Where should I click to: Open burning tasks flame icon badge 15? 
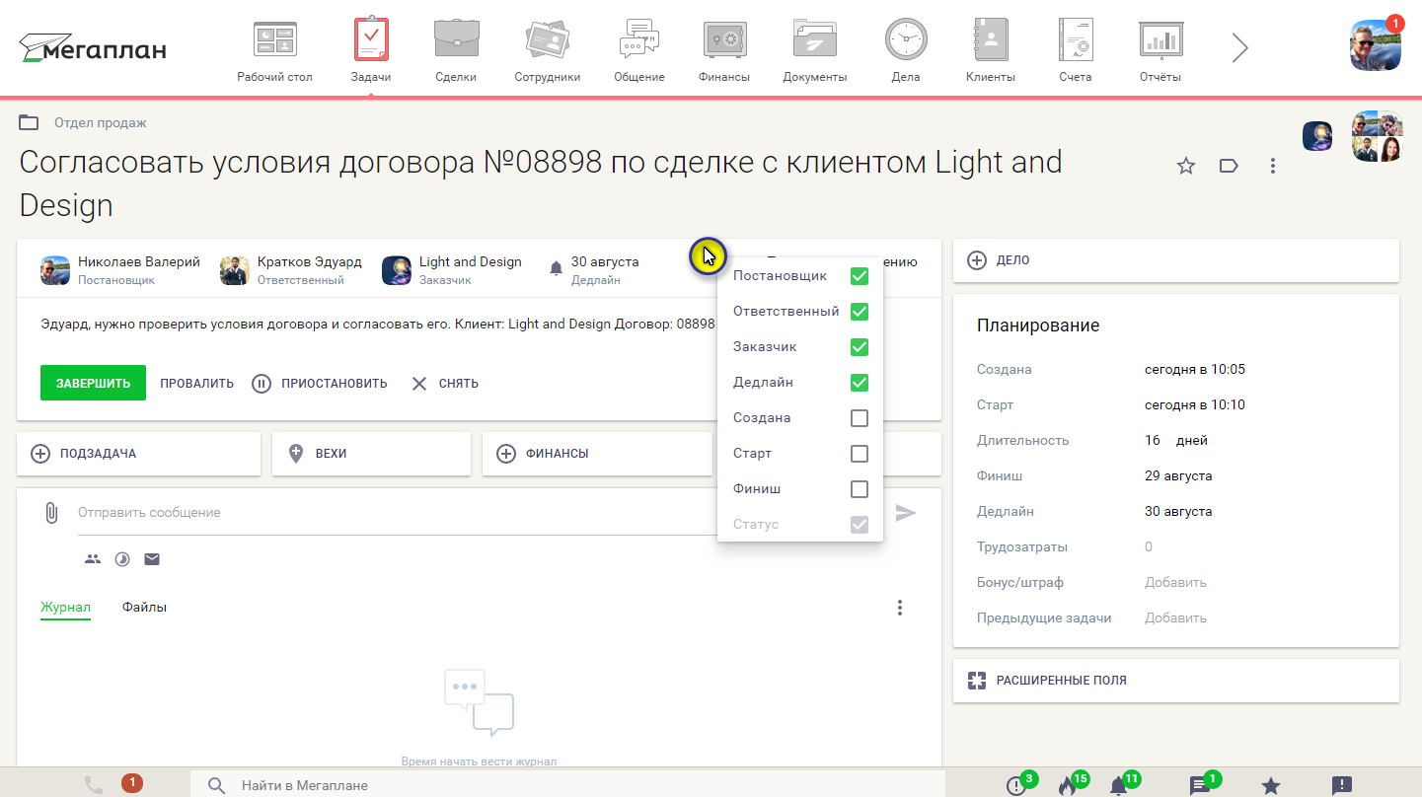[x=1066, y=785]
